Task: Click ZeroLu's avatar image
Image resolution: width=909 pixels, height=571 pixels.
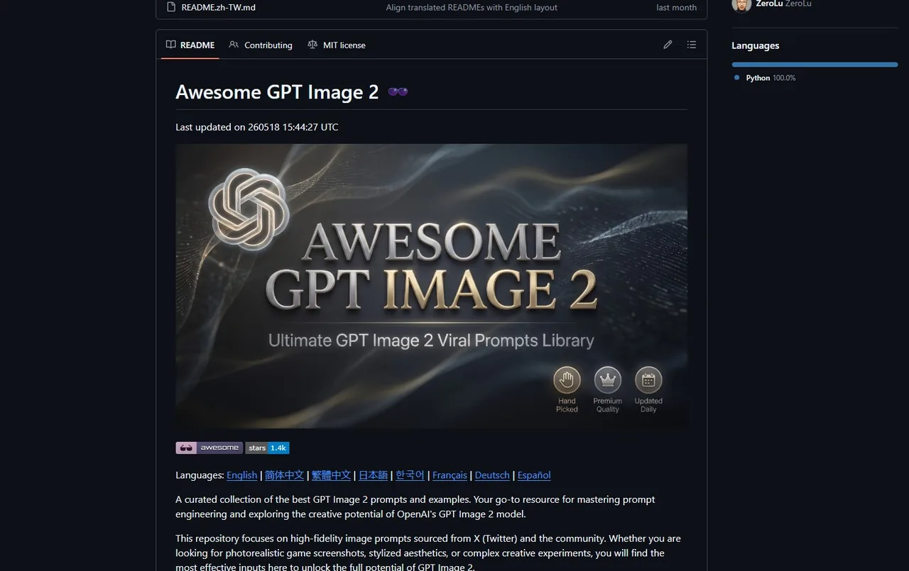Action: pos(741,4)
